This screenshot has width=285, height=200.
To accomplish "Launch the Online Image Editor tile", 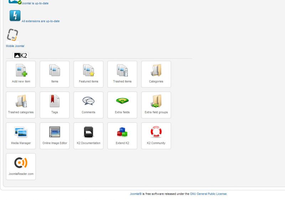I will point(55,136).
